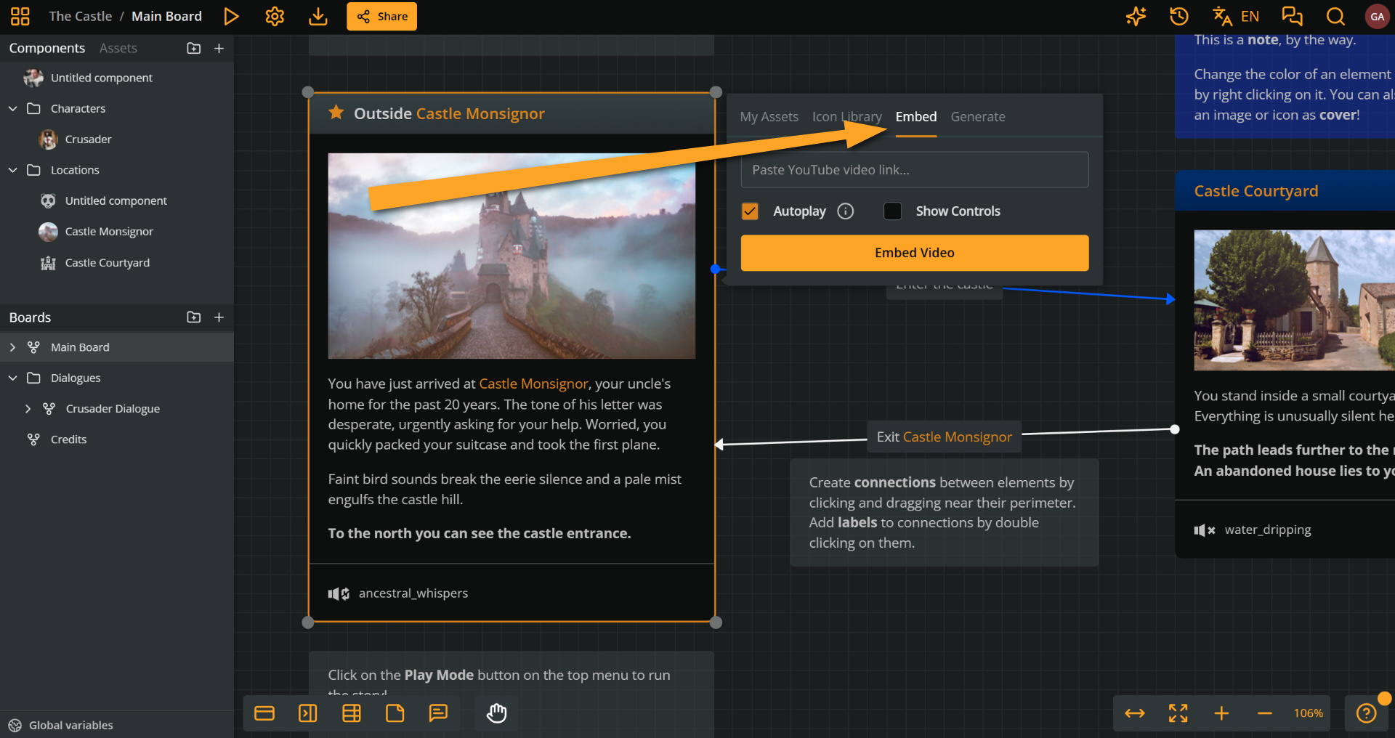Viewport: 1395px width, 738px height.
Task: Select the sticky note tool in bottom toolbar
Action: pyautogui.click(x=395, y=713)
